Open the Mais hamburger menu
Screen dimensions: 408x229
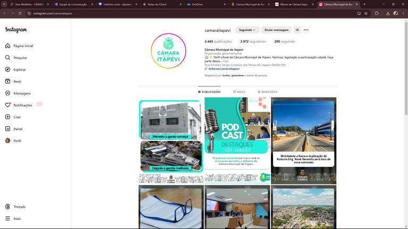click(x=13, y=218)
